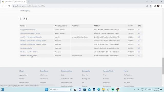The height and width of the screenshot is (92, 164).
Task: Download the XZ compressed source tarball
Action: click(30, 33)
